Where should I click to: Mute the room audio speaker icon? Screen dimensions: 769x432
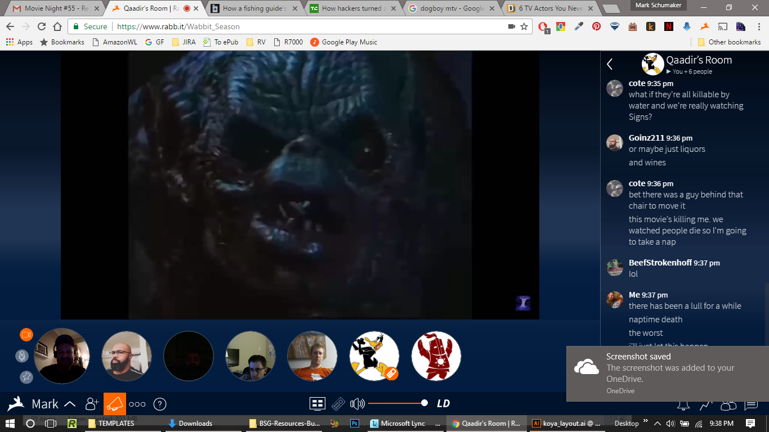click(x=357, y=403)
